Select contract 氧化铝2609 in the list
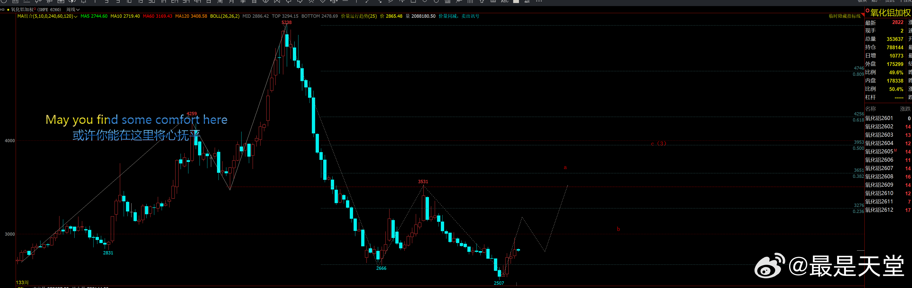This screenshot has width=912, height=288. tap(879, 185)
